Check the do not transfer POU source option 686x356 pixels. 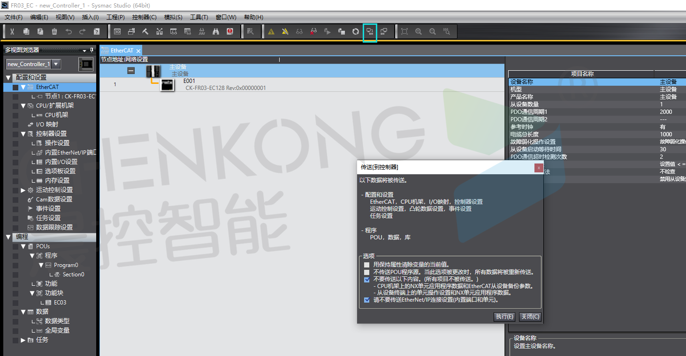[367, 272]
